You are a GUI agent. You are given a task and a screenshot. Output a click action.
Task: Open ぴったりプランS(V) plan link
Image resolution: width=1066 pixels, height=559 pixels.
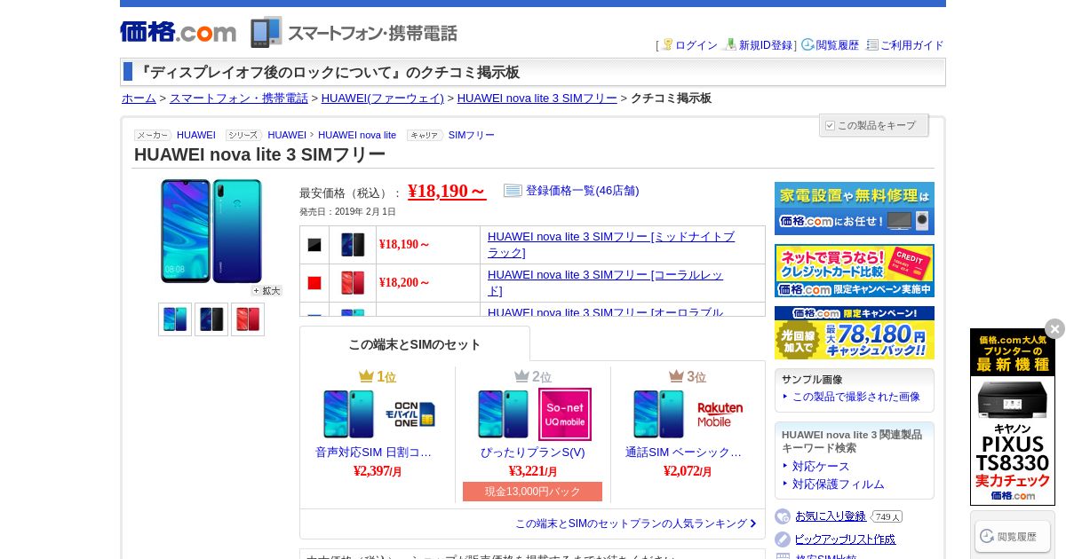click(533, 453)
